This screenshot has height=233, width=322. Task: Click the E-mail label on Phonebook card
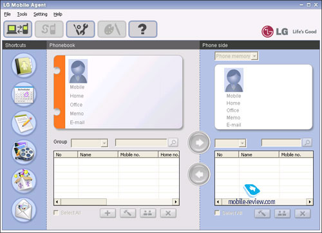click(77, 123)
